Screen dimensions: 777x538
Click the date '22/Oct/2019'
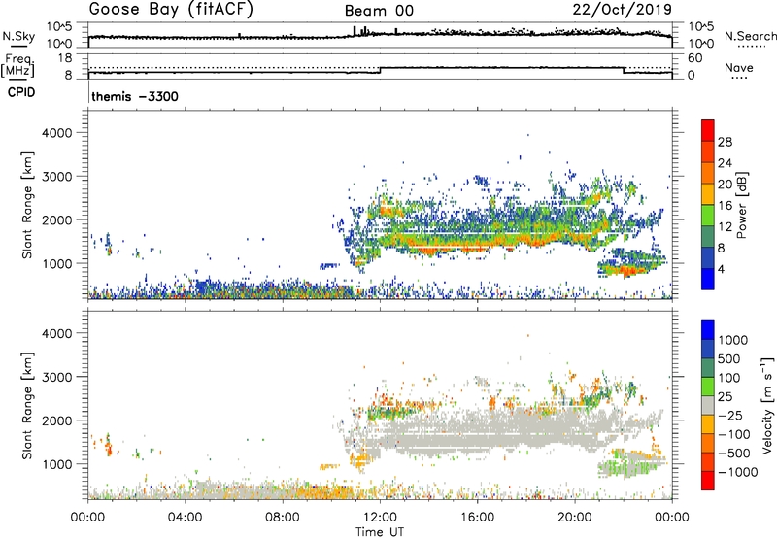click(x=623, y=10)
